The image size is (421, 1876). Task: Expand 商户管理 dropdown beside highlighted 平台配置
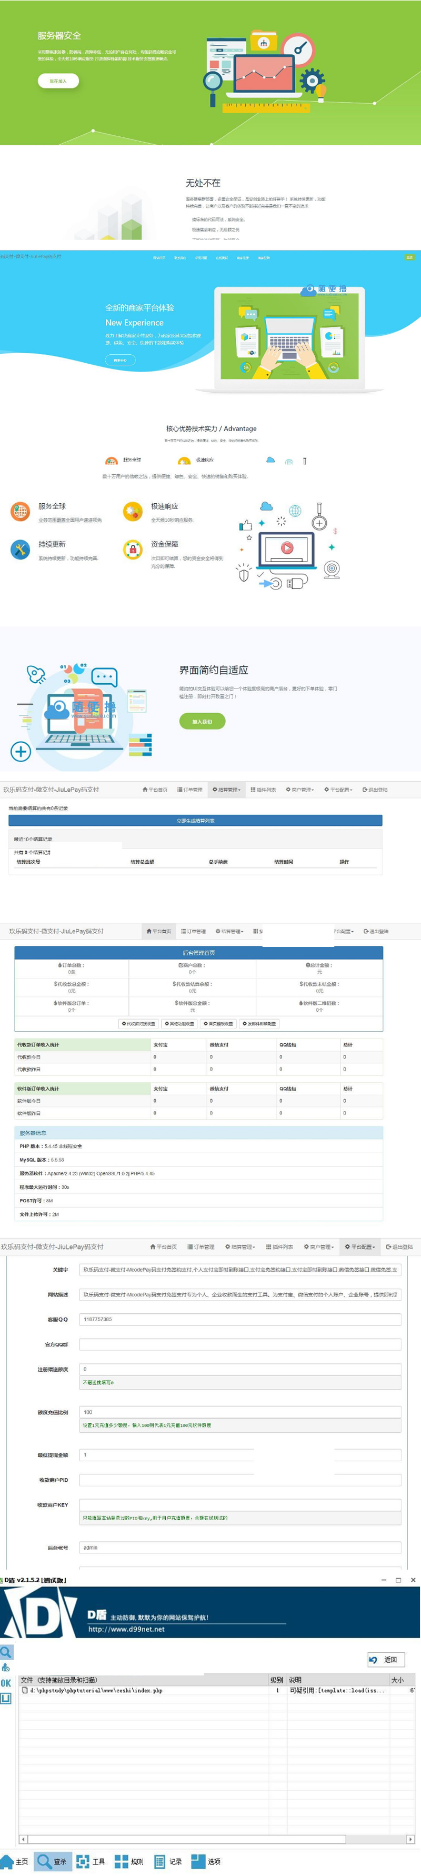pos(319,1246)
